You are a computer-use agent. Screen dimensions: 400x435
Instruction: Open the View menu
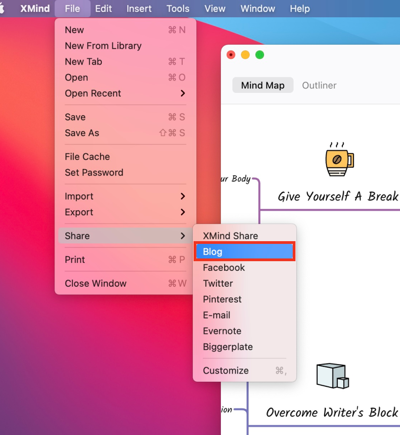point(215,9)
